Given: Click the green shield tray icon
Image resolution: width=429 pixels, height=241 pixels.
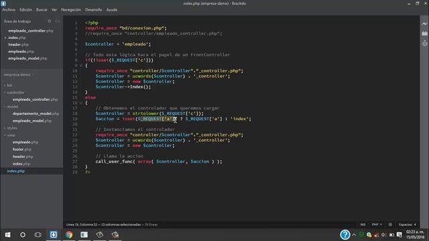Looking at the screenshot, I should click(361, 235).
